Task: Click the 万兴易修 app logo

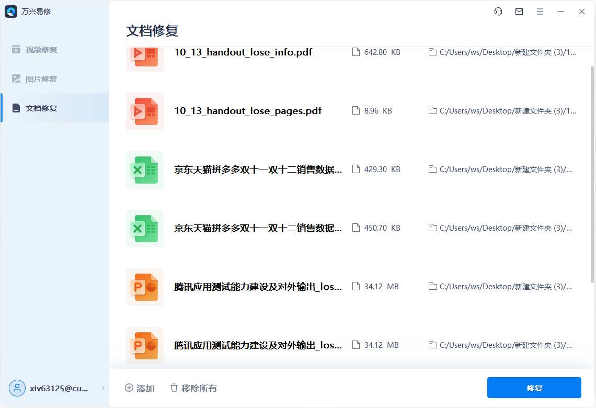Action: (11, 11)
